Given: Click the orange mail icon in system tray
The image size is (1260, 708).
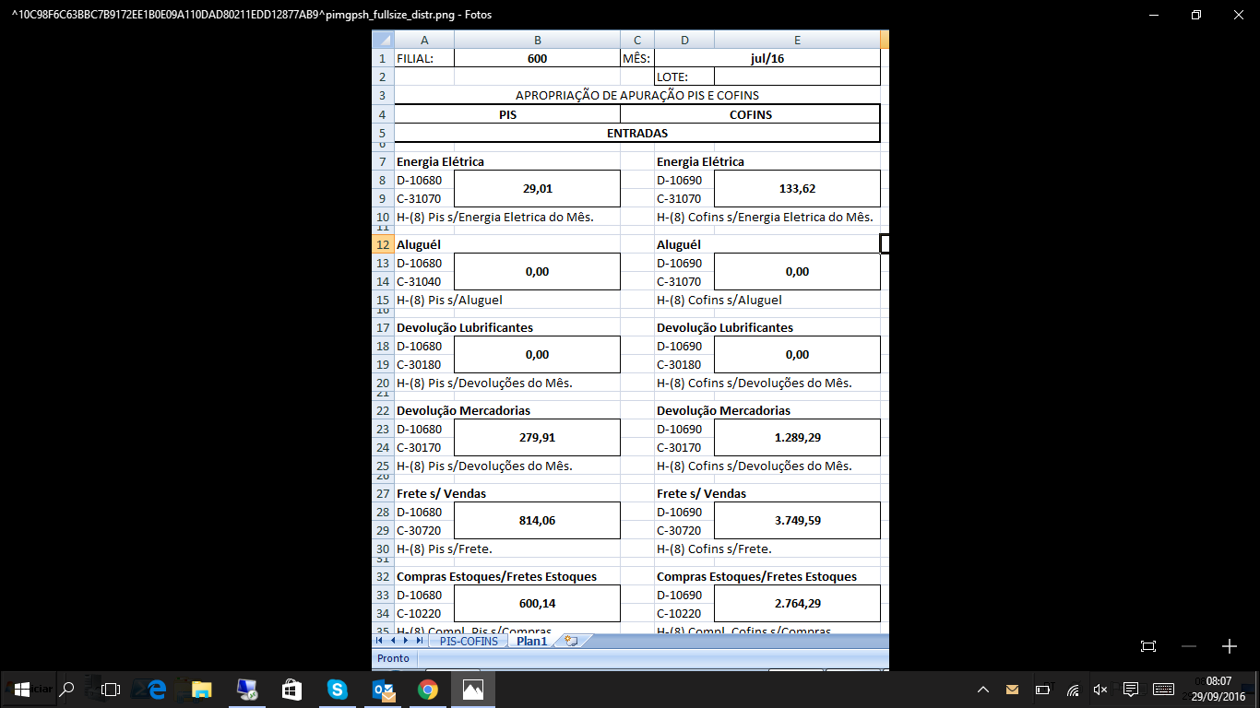Looking at the screenshot, I should tap(1012, 690).
